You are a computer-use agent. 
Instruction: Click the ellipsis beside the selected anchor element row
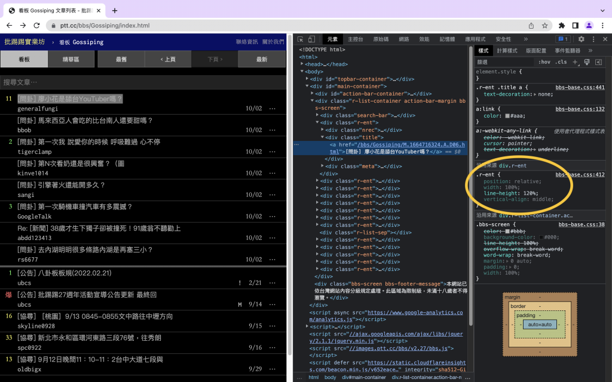296,144
